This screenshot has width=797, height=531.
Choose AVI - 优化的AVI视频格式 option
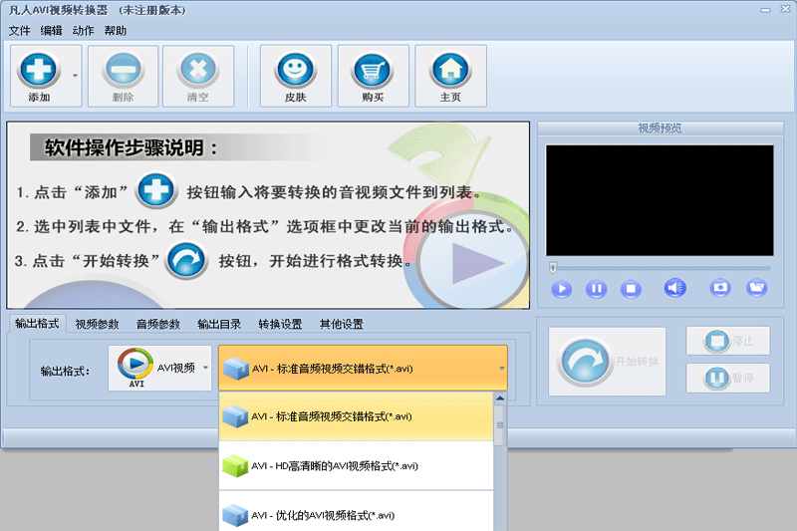click(356, 512)
